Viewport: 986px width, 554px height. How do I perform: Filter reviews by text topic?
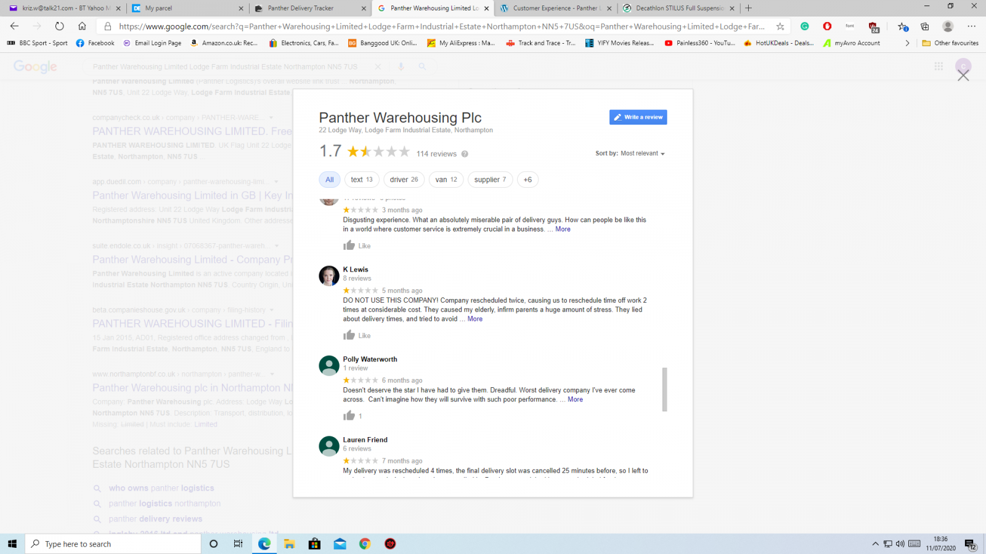[x=362, y=180]
